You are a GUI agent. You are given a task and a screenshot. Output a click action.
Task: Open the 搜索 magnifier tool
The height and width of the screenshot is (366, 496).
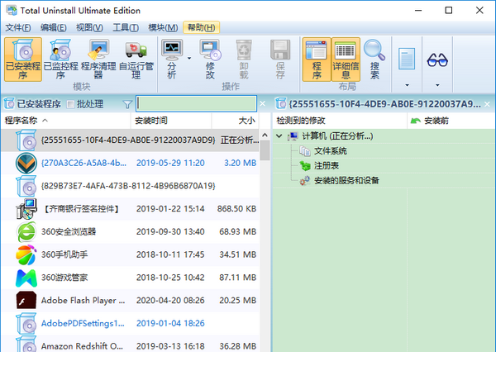click(x=374, y=59)
